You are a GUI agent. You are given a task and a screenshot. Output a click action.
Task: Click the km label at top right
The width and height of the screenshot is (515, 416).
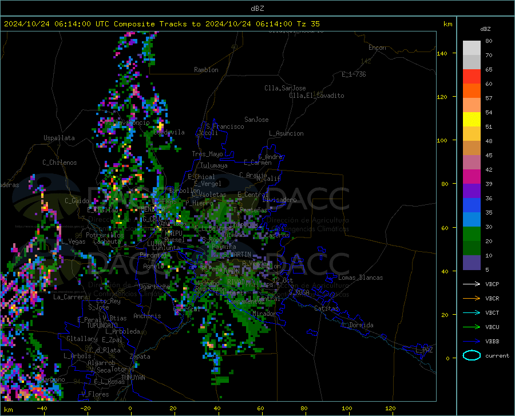(447, 24)
